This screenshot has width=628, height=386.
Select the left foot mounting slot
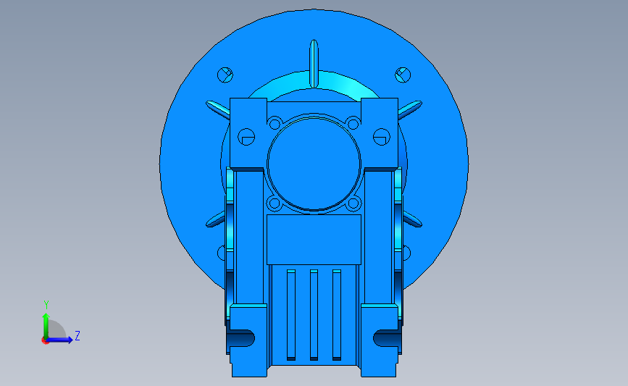point(240,338)
